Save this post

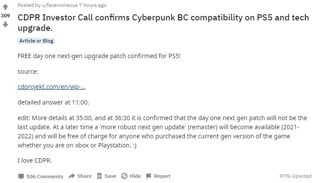coord(110,176)
